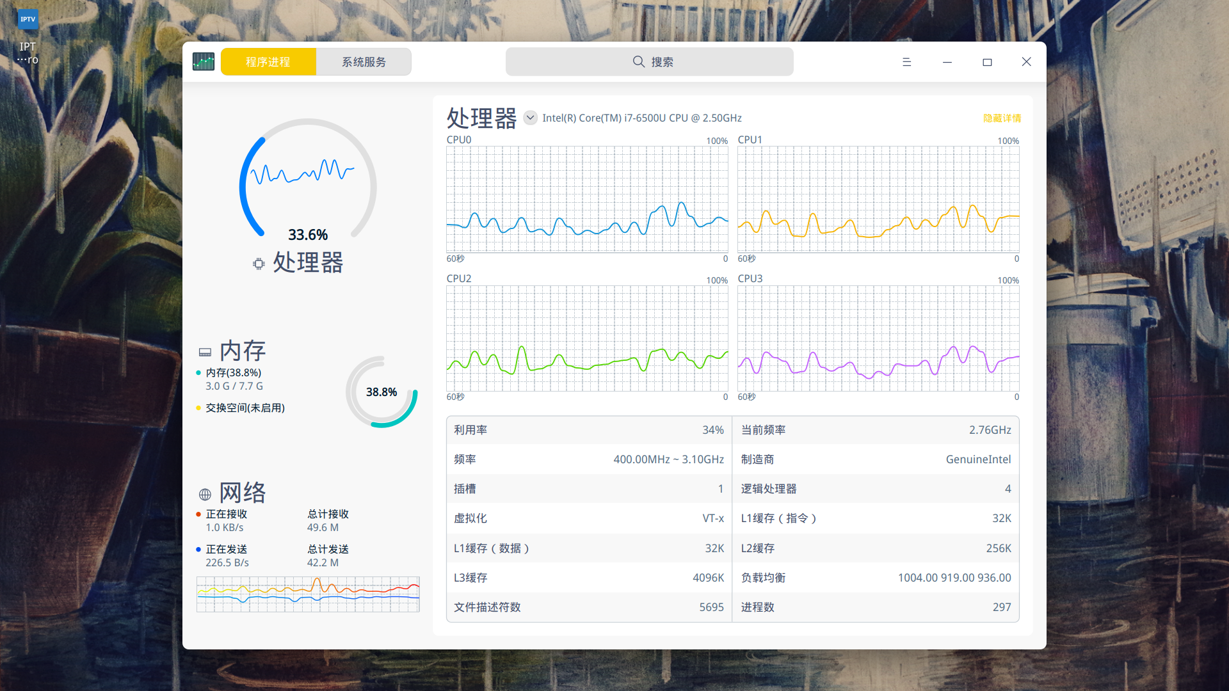Click the CPU0 usage graph
Viewport: 1229px width, 691px height.
[587, 199]
